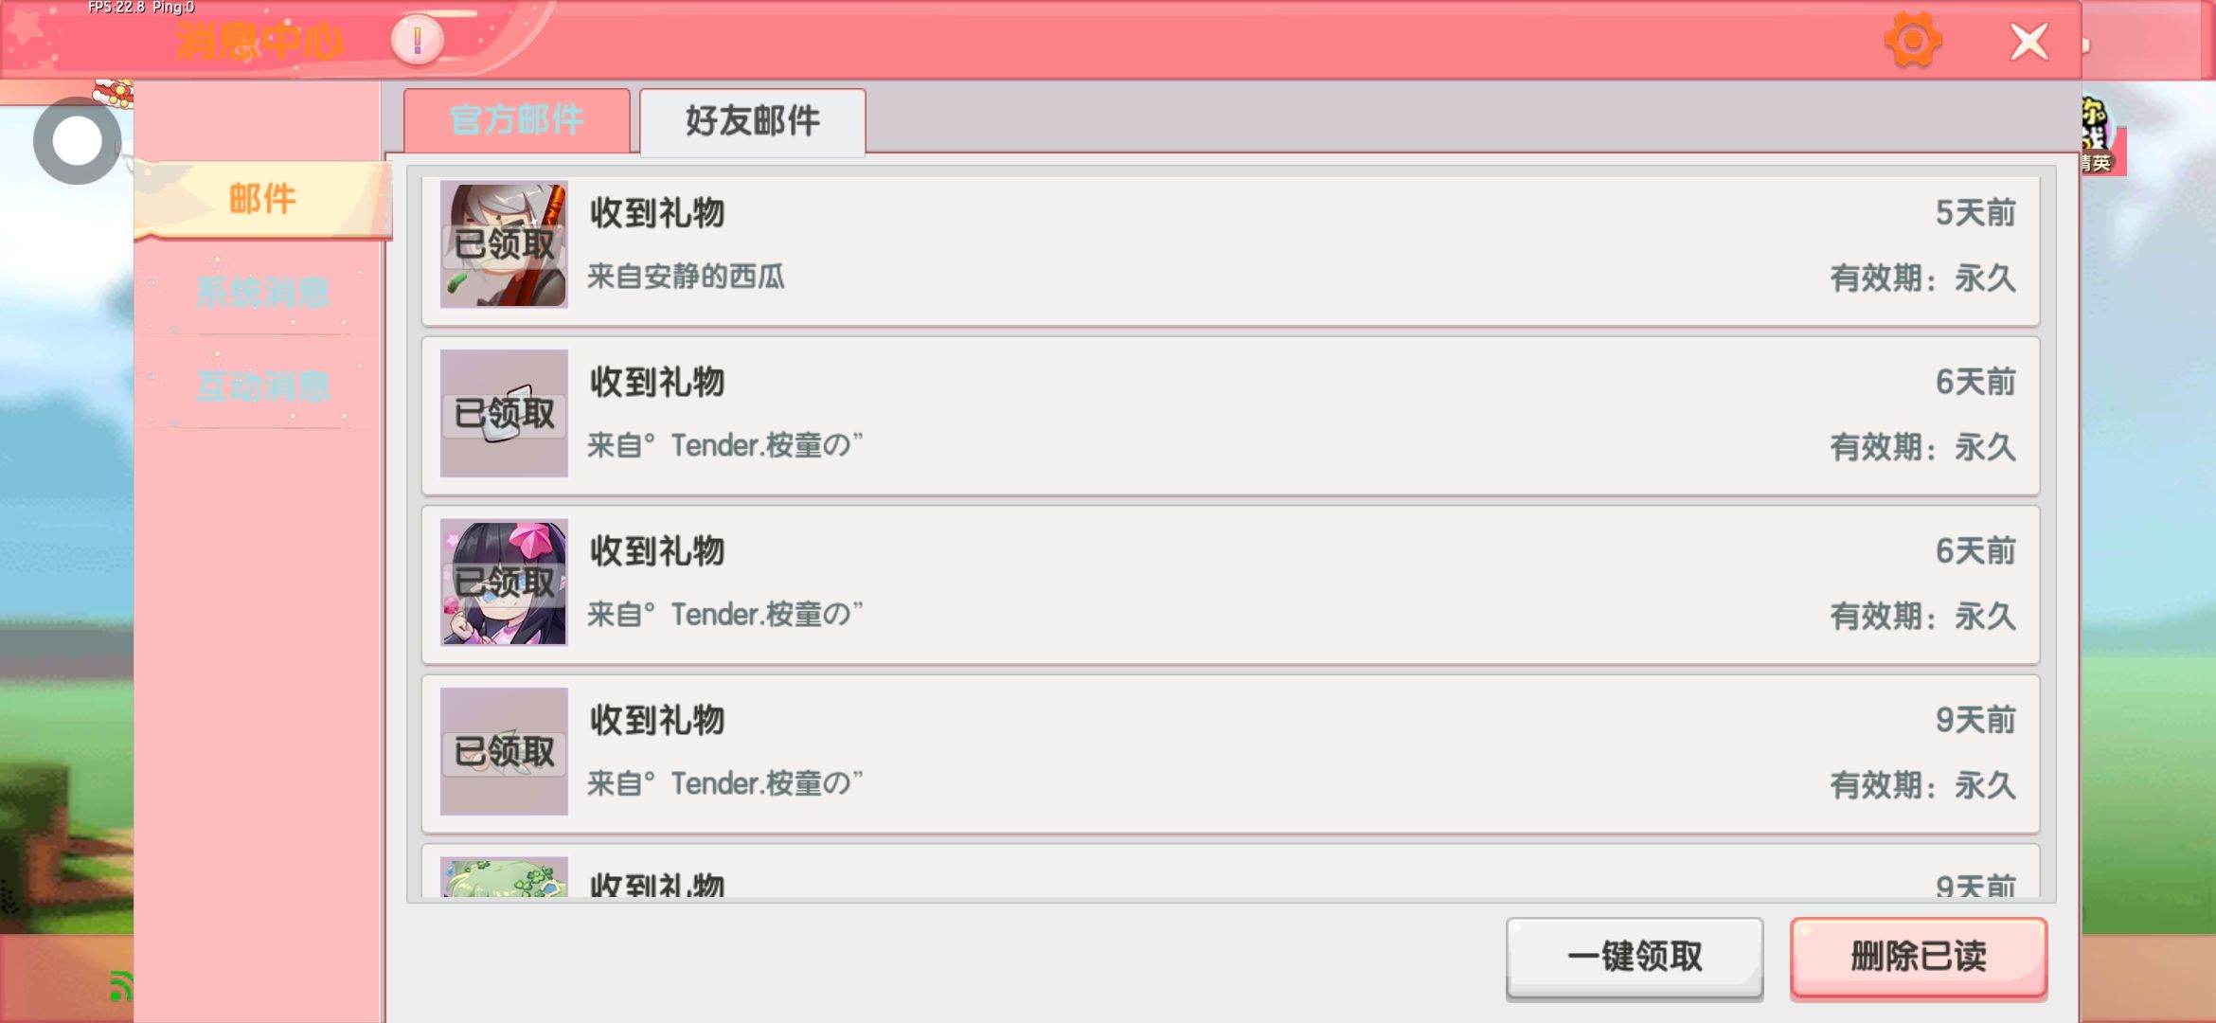
Task: Switch to the 官方邮件 tab
Action: click(517, 120)
